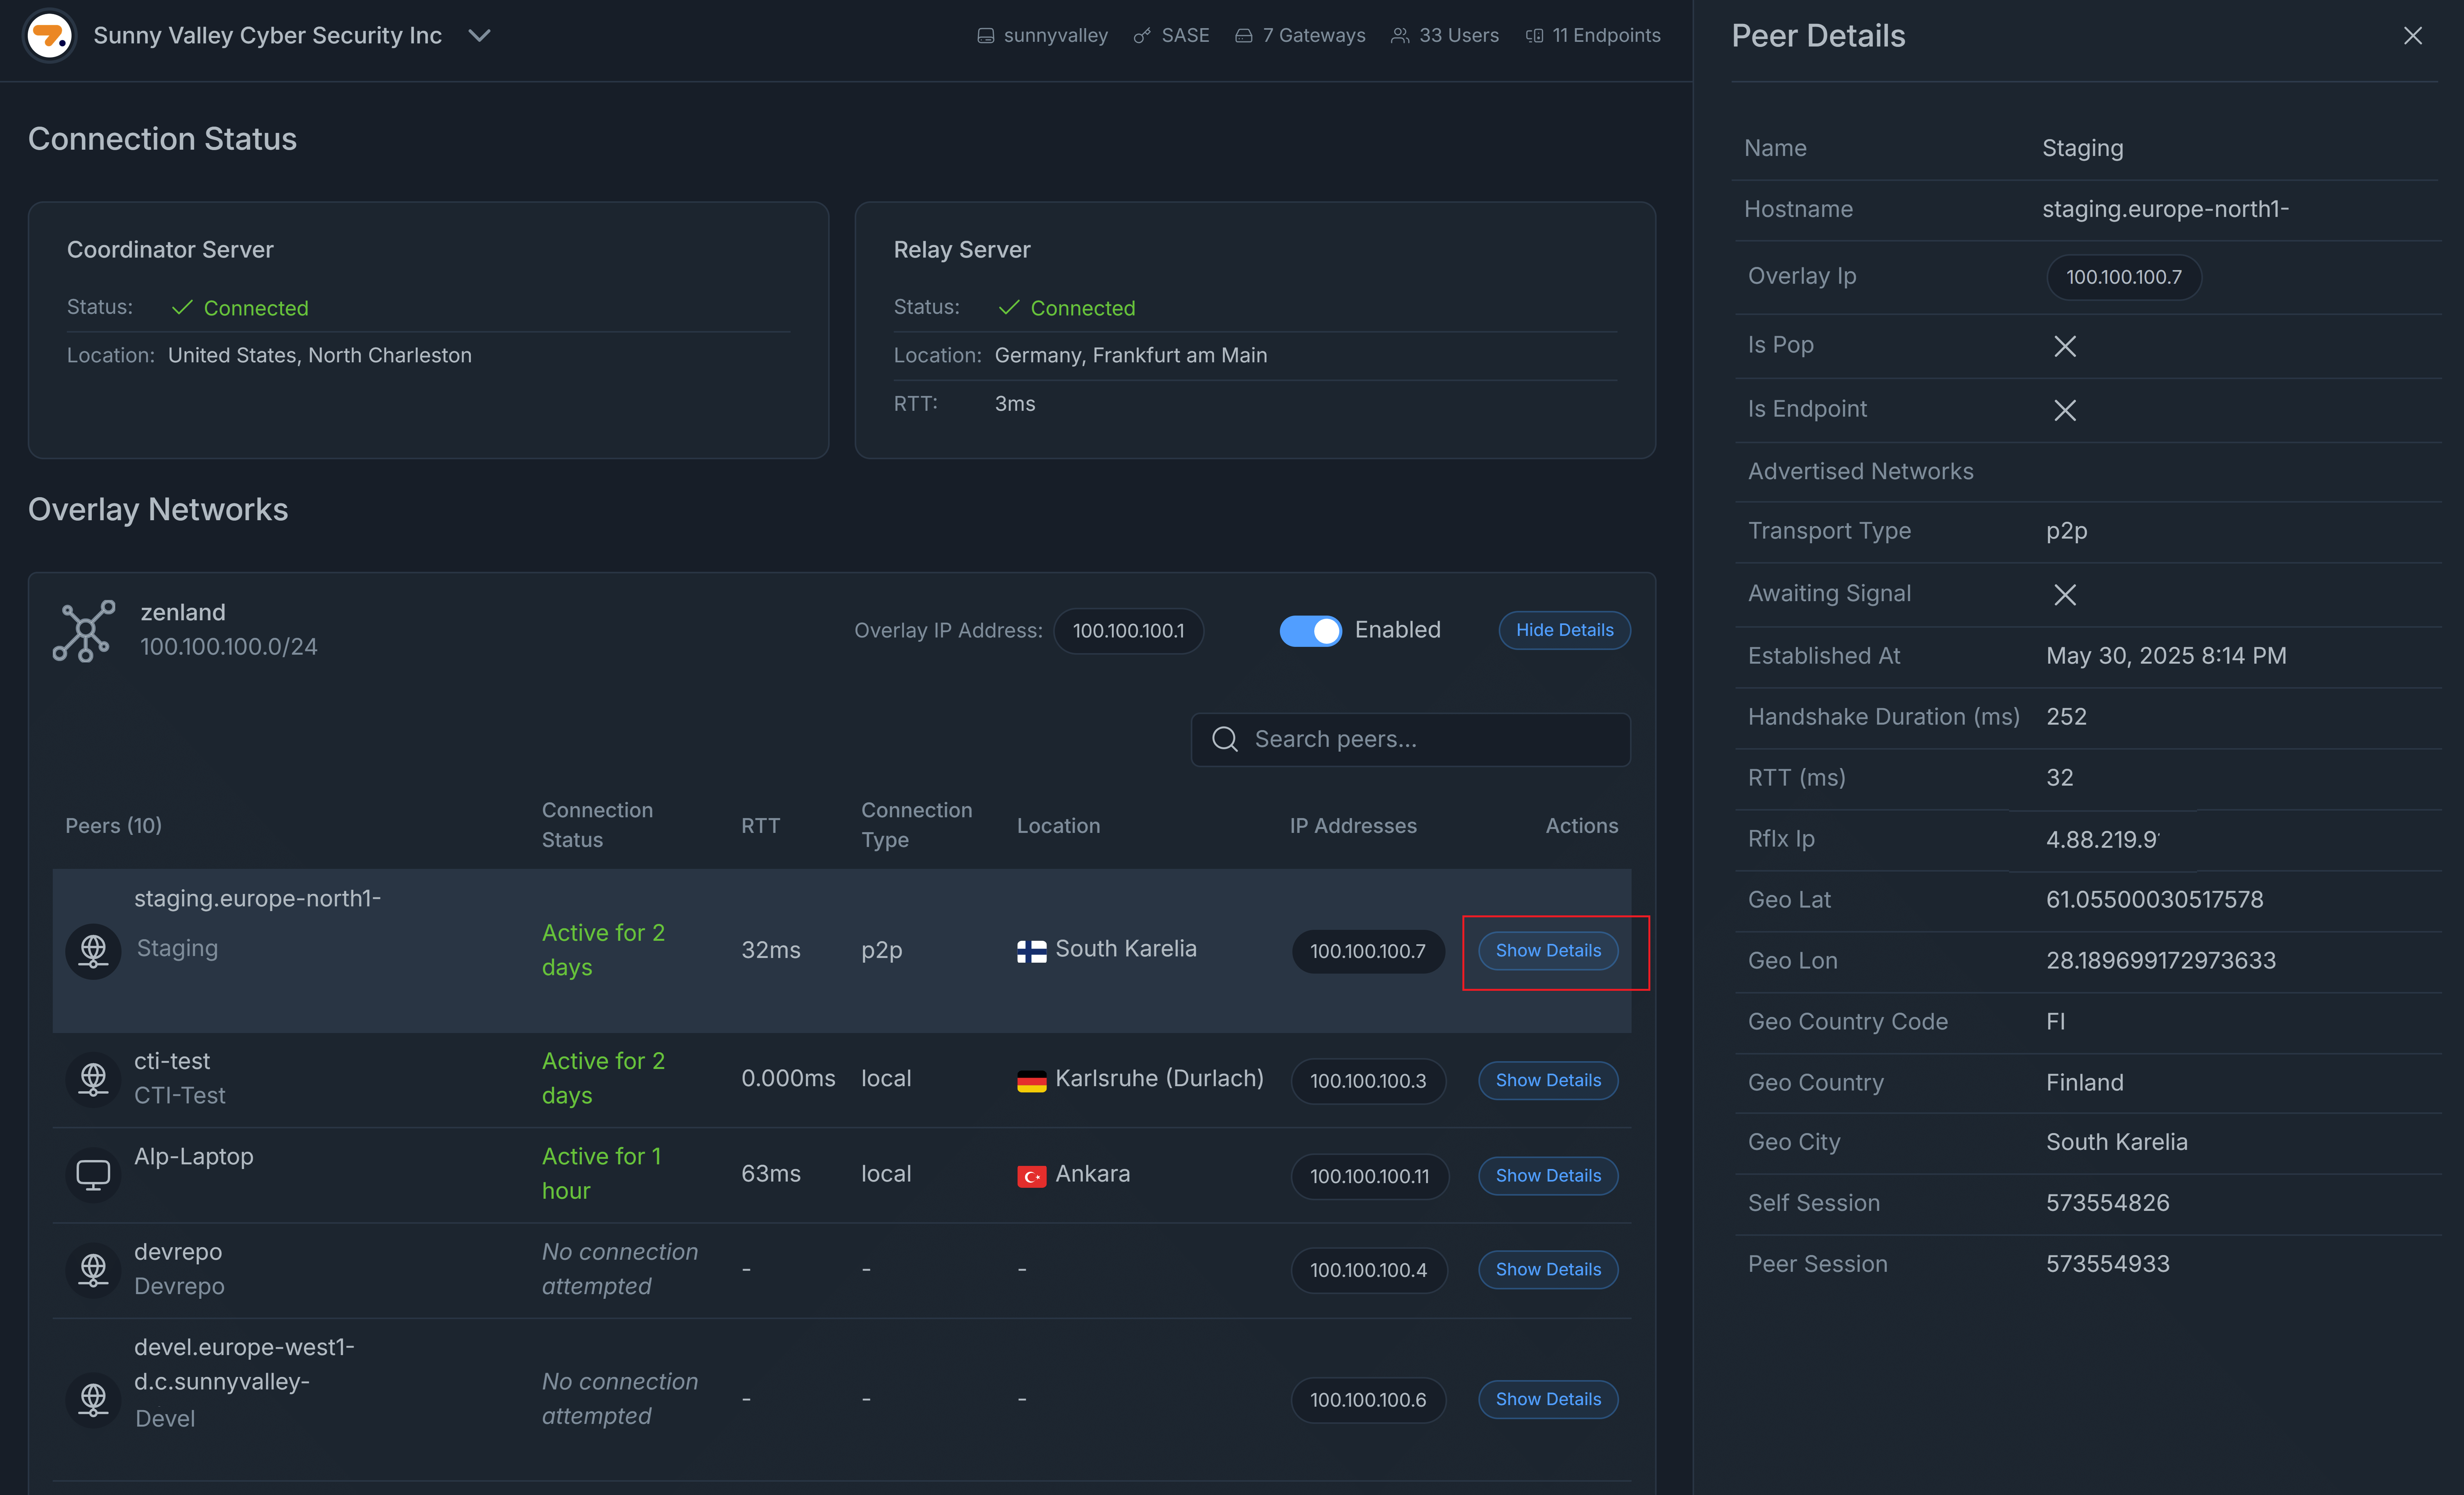Click the Connection Type column header
Viewport: 2464px width, 1495px height.
pos(916,825)
